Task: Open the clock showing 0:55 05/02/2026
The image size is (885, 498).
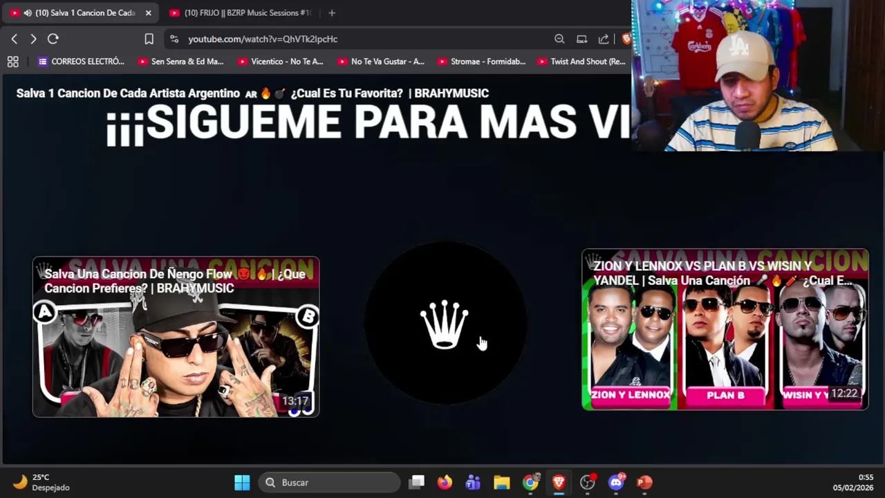Action: click(853, 483)
